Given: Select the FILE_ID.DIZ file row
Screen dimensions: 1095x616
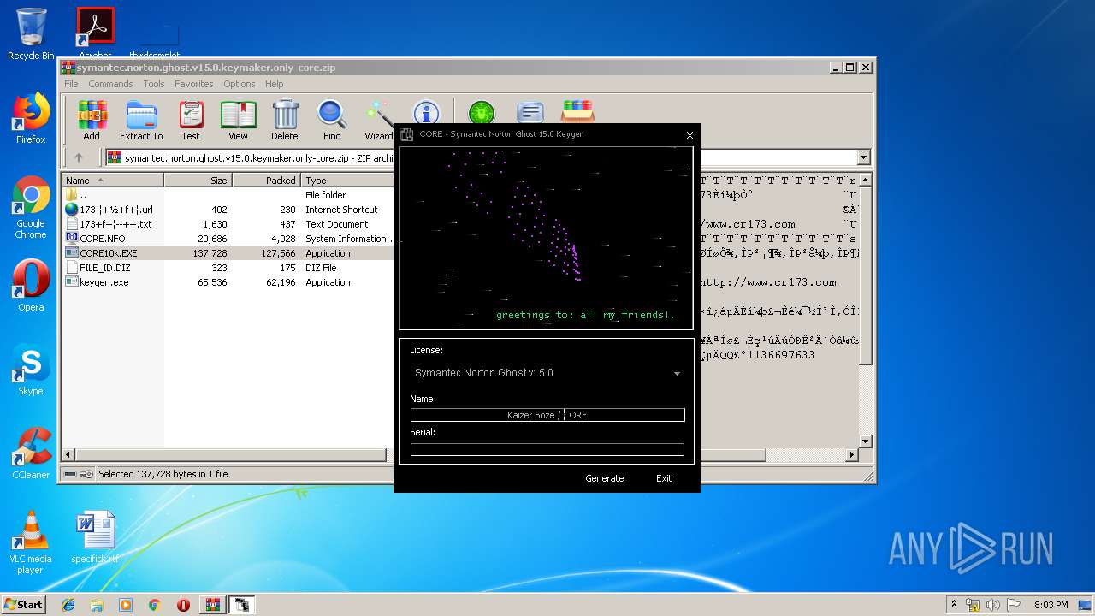Looking at the screenshot, I should coord(228,268).
